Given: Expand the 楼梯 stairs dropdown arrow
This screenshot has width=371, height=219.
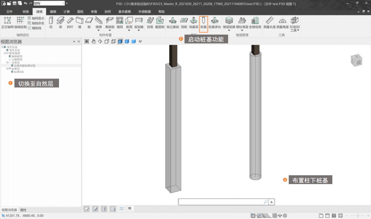Looking at the screenshot, I should pos(98,31).
